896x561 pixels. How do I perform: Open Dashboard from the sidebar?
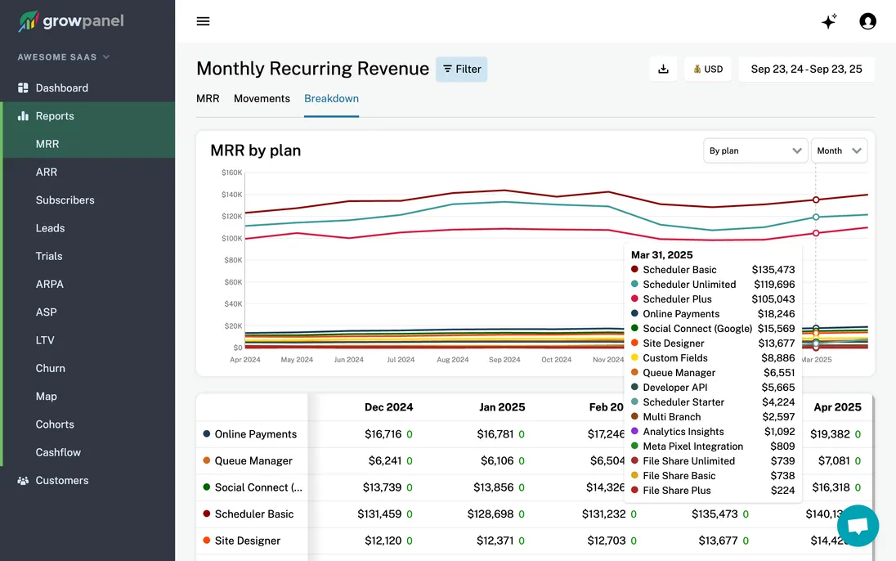point(61,88)
